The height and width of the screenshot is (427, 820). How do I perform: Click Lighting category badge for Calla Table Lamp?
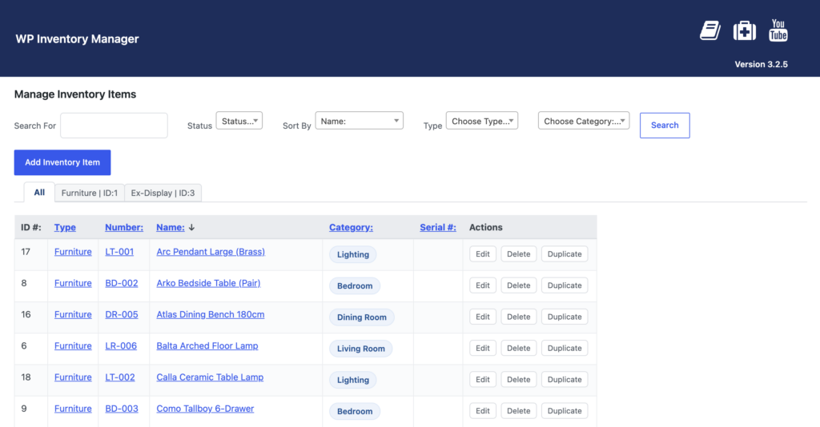353,380
